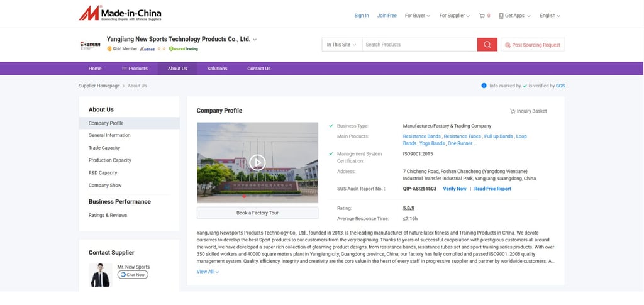
Task: Click the Audited supplier badge
Action: [x=147, y=49]
